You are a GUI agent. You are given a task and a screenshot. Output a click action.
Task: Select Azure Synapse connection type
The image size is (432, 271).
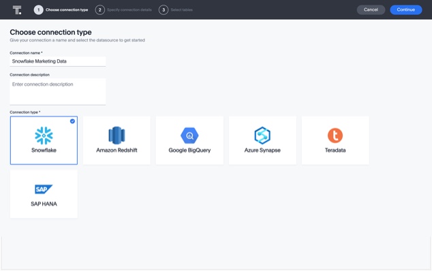pyautogui.click(x=262, y=140)
